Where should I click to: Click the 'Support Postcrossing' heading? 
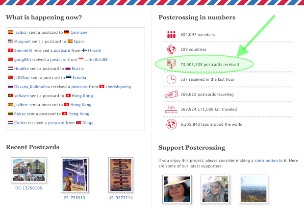[192, 148]
